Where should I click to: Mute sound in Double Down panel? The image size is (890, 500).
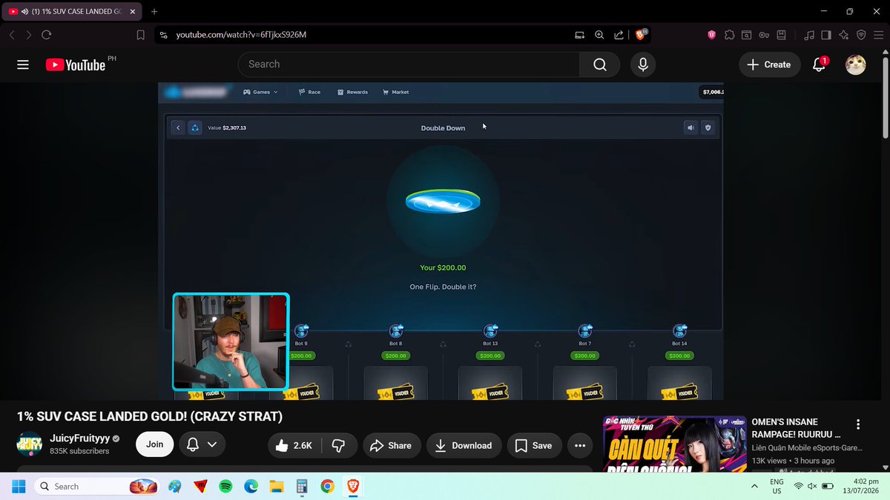(x=690, y=127)
